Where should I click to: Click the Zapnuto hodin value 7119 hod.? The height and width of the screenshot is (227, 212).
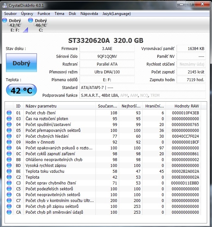click(x=191, y=80)
